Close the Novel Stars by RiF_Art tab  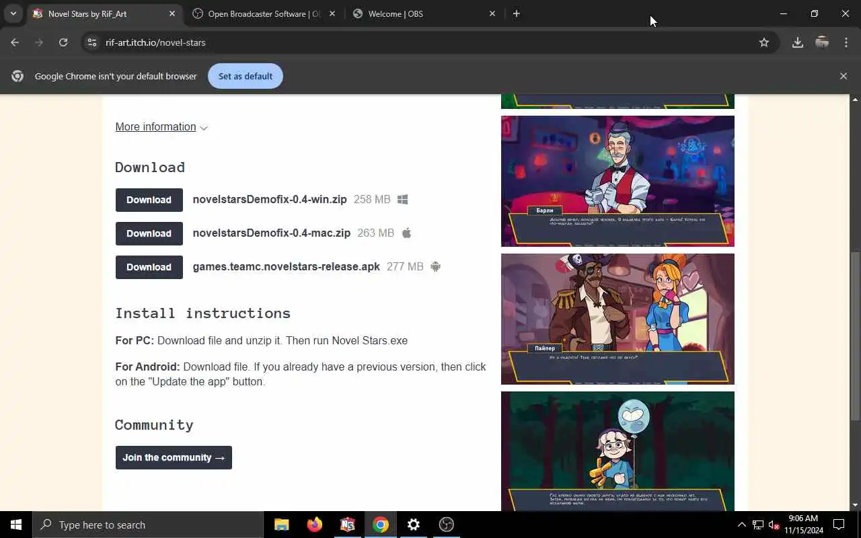(x=172, y=13)
